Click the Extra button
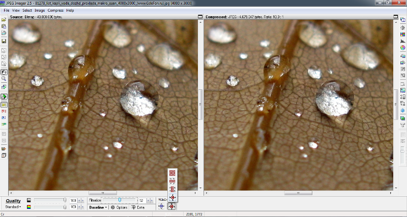This screenshot has height=217, width=407. pyautogui.click(x=137, y=207)
